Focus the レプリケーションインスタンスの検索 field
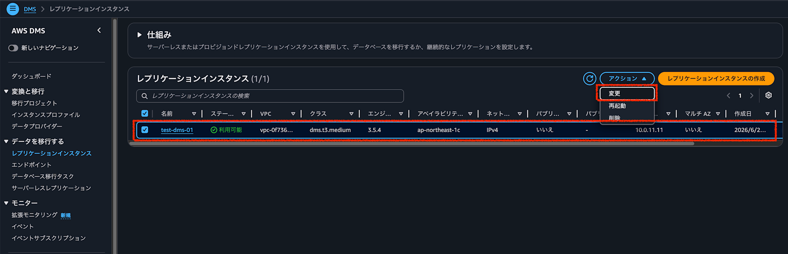The width and height of the screenshot is (788, 254). point(270,96)
